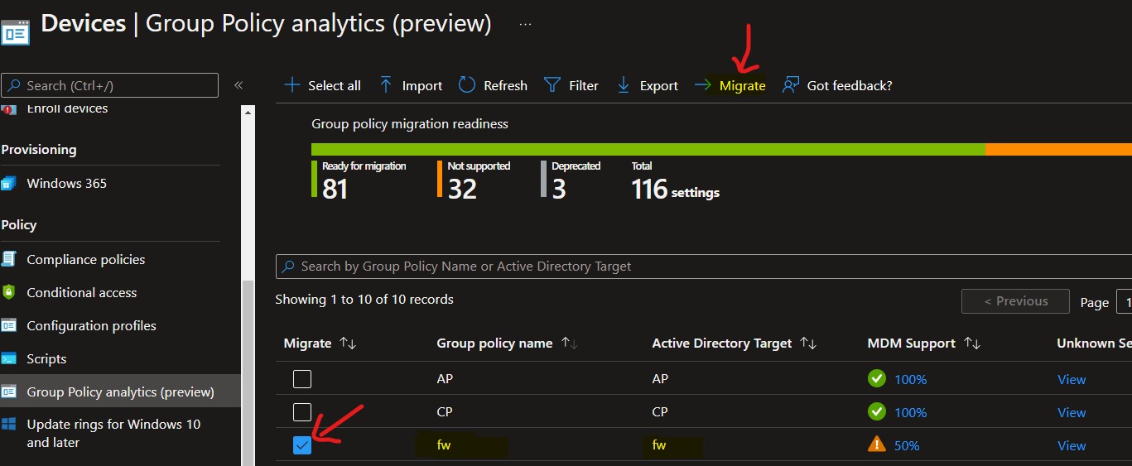Click Import in toolbar
The width and height of the screenshot is (1132, 466).
(x=411, y=85)
